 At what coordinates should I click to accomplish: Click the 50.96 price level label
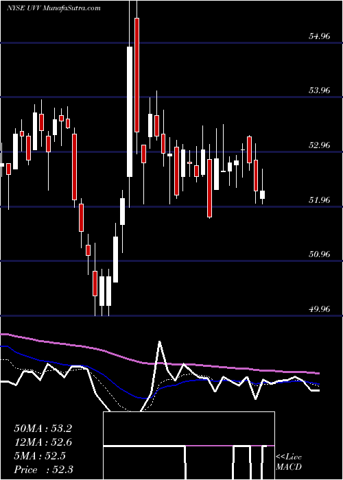pyautogui.click(x=319, y=254)
